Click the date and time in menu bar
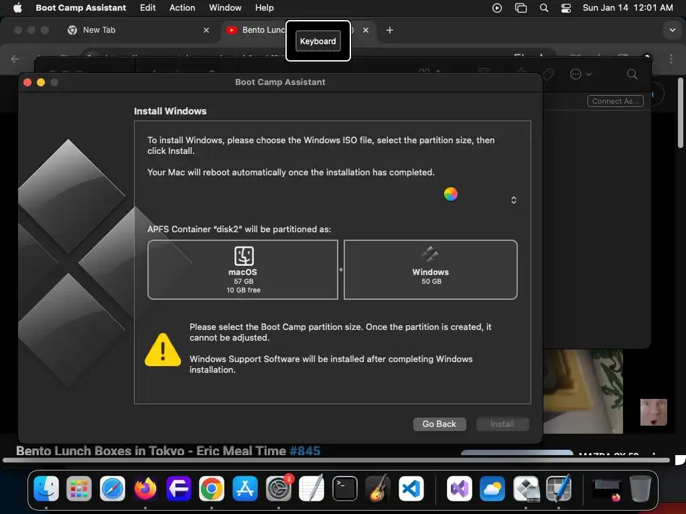 tap(627, 7)
